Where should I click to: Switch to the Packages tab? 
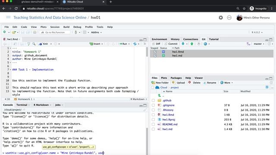click(176, 78)
